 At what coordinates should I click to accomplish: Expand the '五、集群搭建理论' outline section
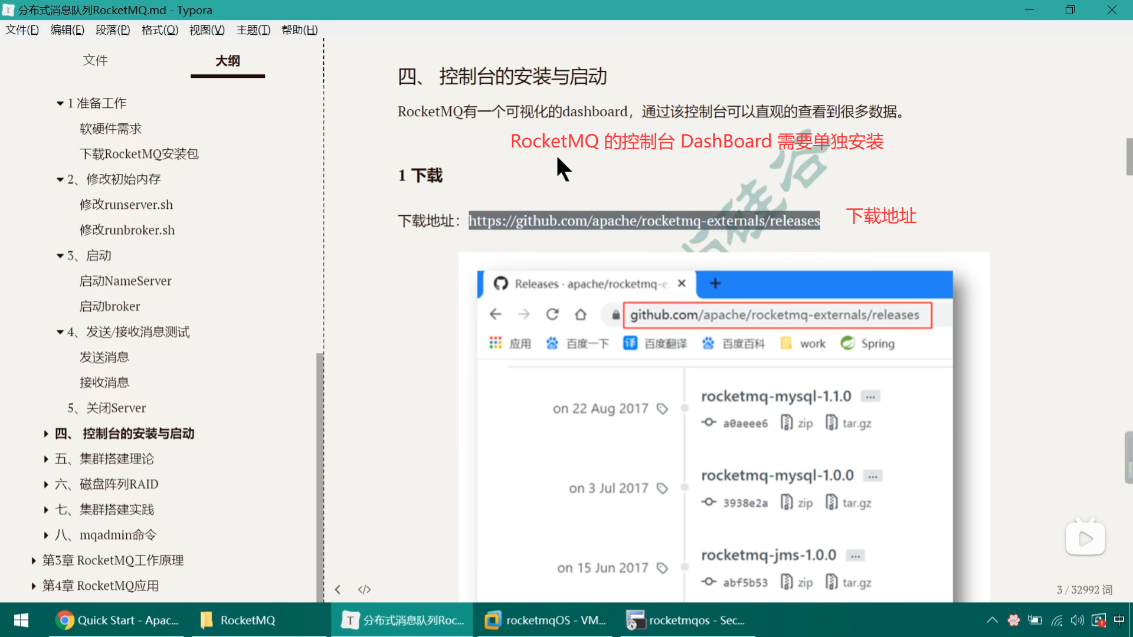pos(46,459)
